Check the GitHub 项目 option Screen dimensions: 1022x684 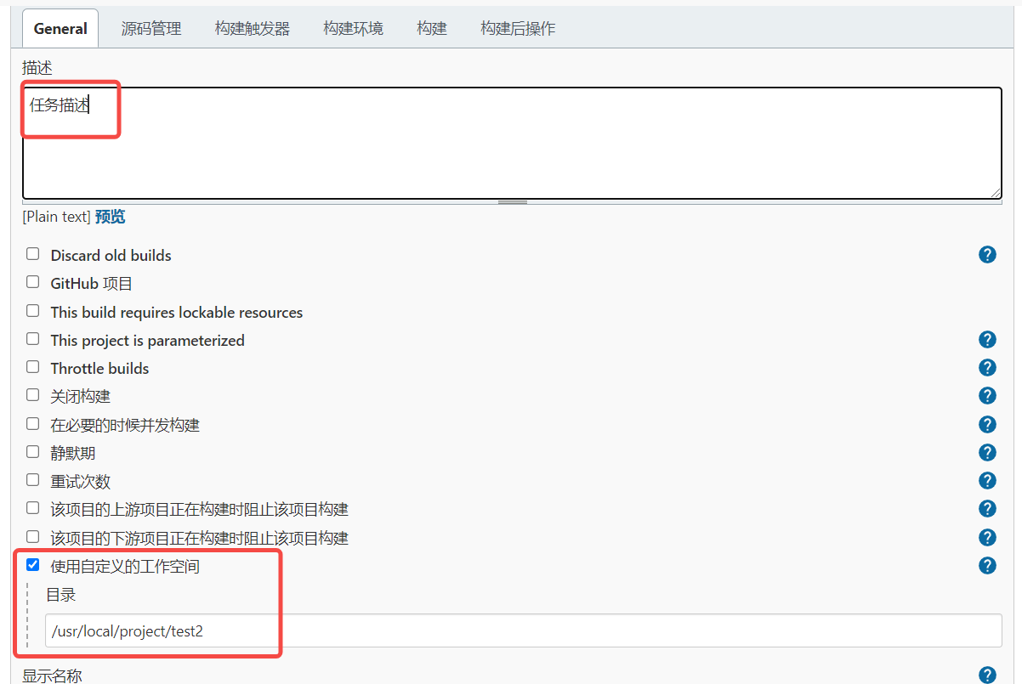pyautogui.click(x=33, y=282)
